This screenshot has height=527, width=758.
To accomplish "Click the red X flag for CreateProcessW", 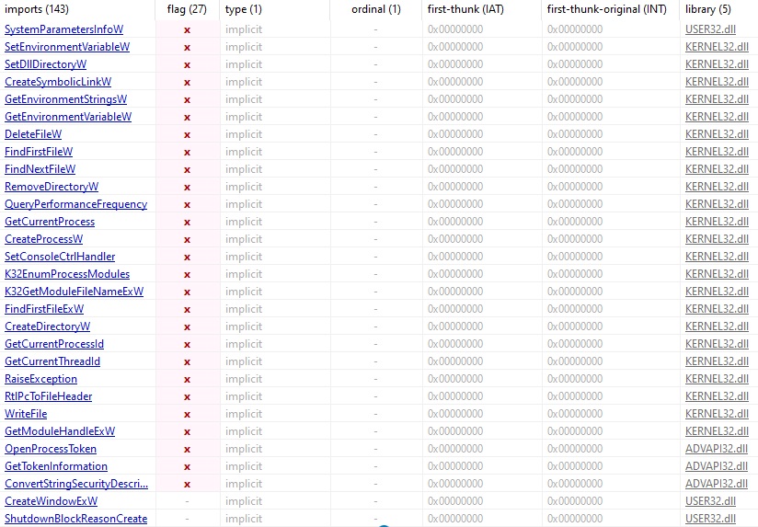I will 187,239.
